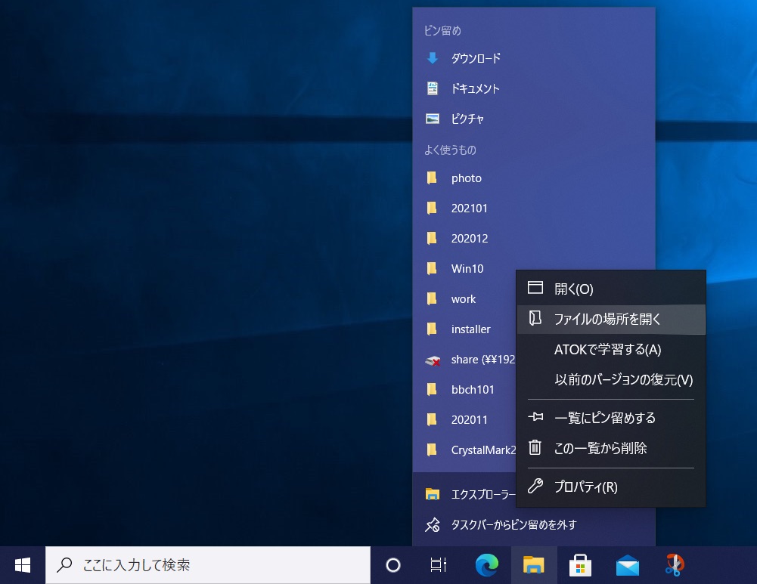The width and height of the screenshot is (757, 584).
Task: Launch scissors snipping app on taskbar
Action: [x=674, y=564]
